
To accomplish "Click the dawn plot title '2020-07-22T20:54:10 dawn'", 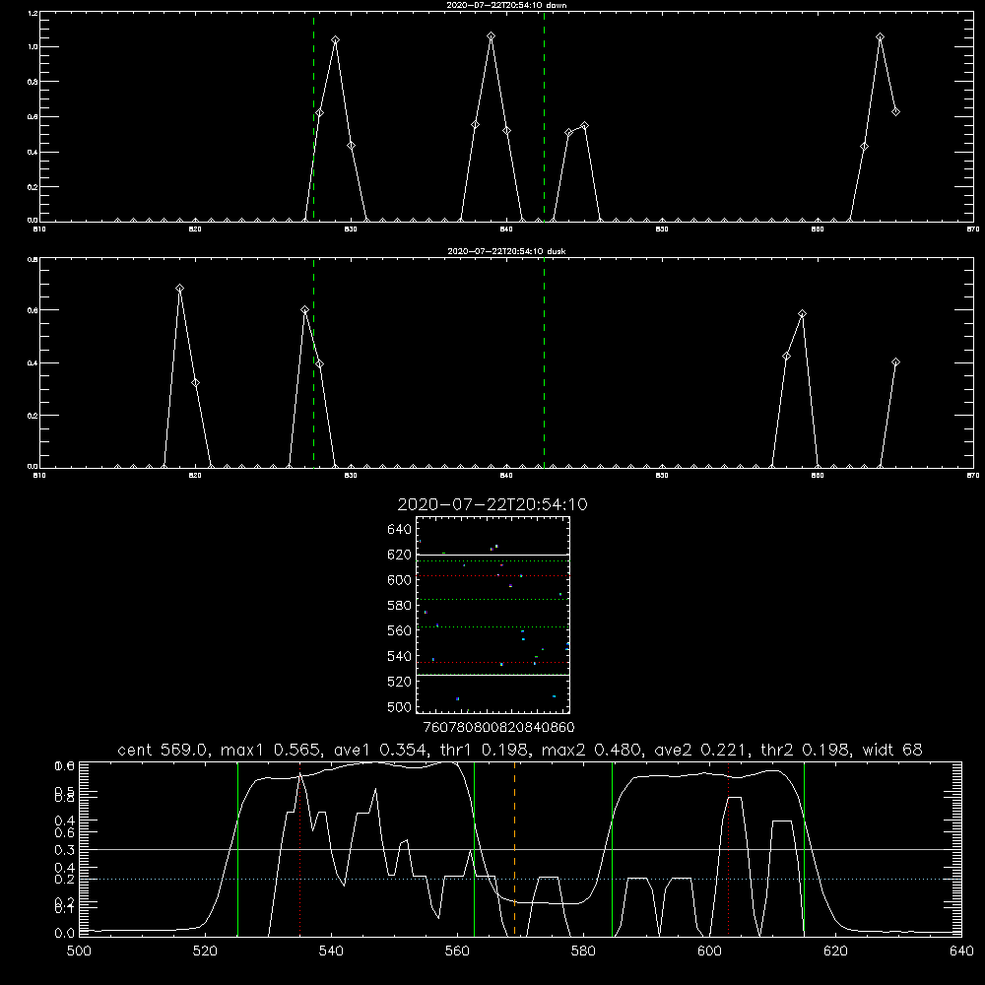I will [506, 5].
